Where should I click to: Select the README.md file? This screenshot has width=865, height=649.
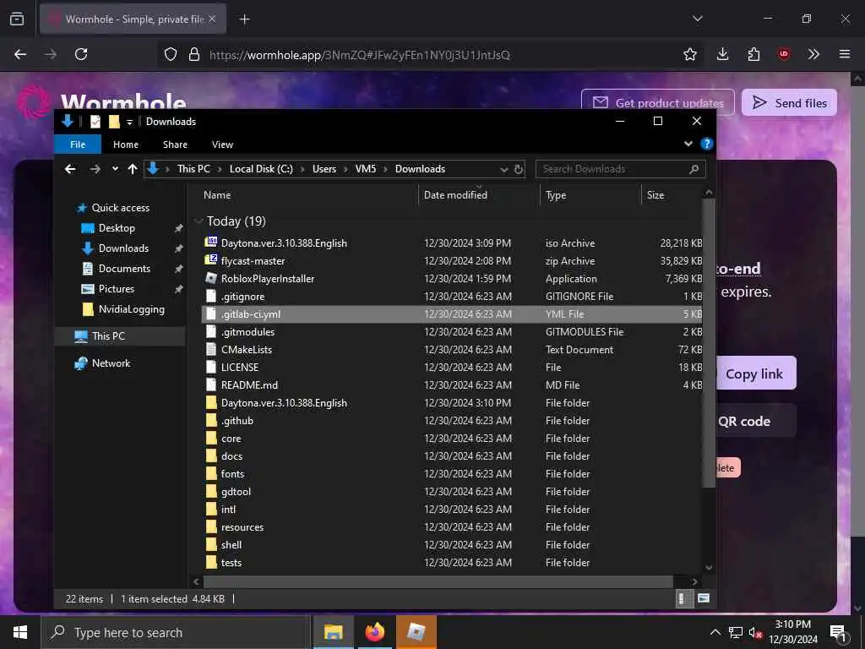[452, 385]
